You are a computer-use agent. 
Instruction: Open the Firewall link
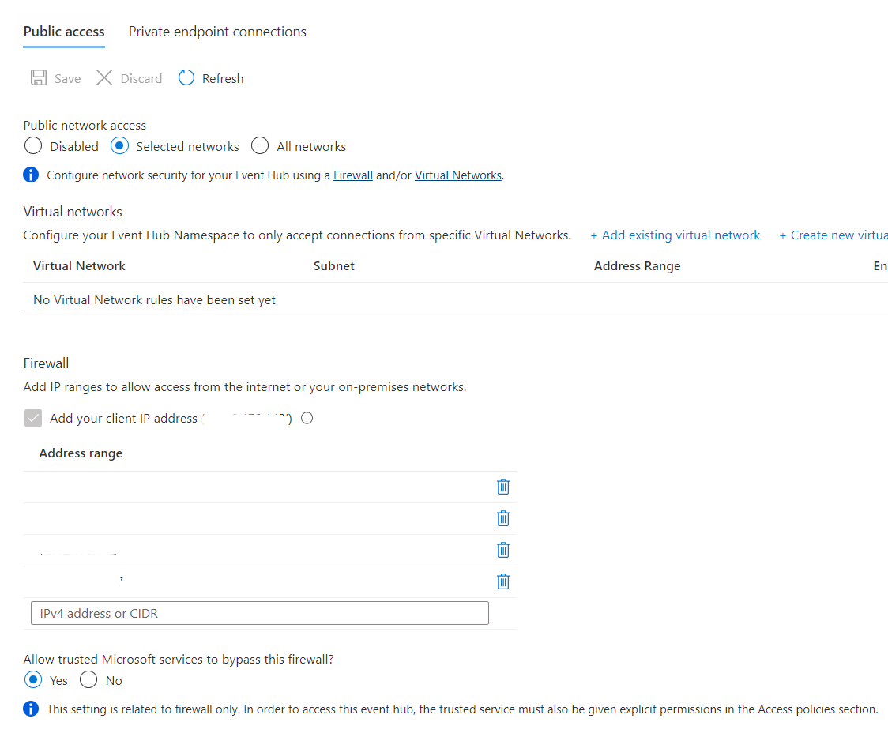(353, 175)
